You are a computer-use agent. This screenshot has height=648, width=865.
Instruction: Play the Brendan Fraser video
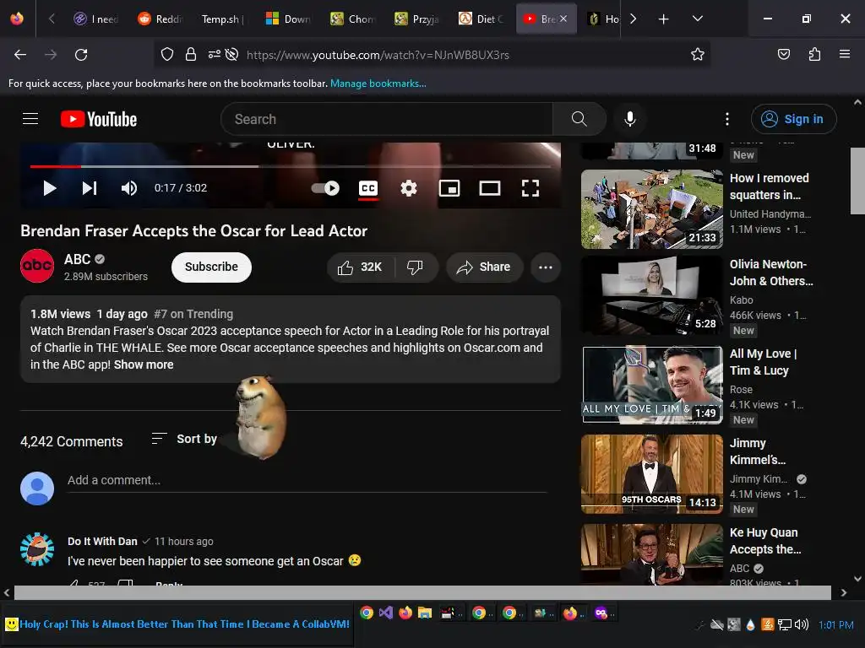click(50, 188)
